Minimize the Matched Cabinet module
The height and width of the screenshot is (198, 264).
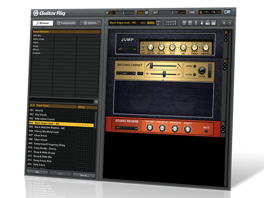click(225, 65)
